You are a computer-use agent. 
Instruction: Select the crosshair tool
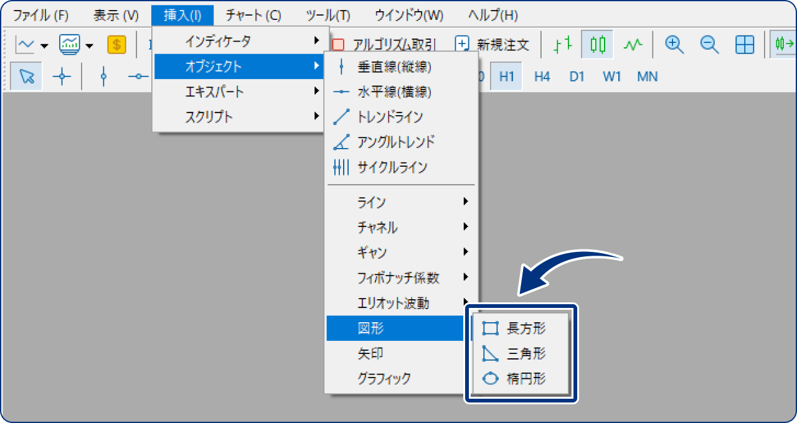point(62,76)
